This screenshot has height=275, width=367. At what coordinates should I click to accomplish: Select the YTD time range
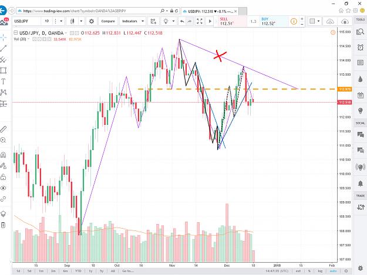pyautogui.click(x=78, y=271)
